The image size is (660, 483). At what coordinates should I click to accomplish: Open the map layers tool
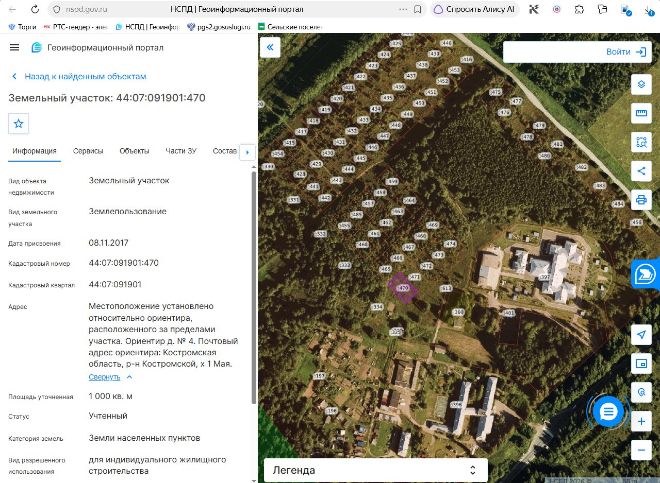coord(641,84)
